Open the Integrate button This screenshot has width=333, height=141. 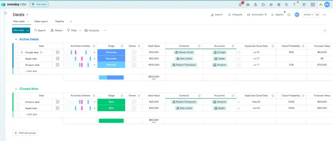pyautogui.click(x=235, y=15)
